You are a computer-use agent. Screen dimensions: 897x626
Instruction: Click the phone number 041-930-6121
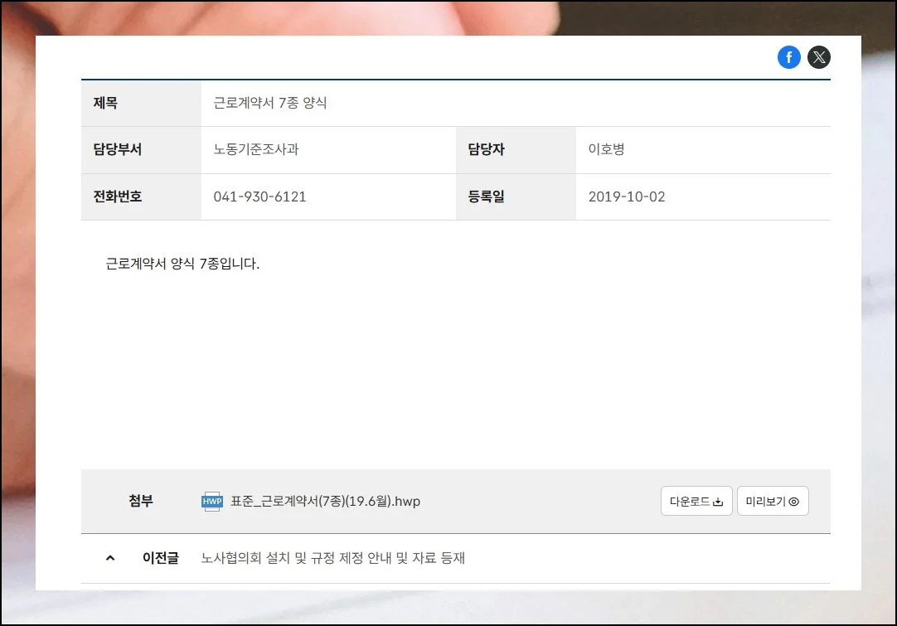click(259, 197)
